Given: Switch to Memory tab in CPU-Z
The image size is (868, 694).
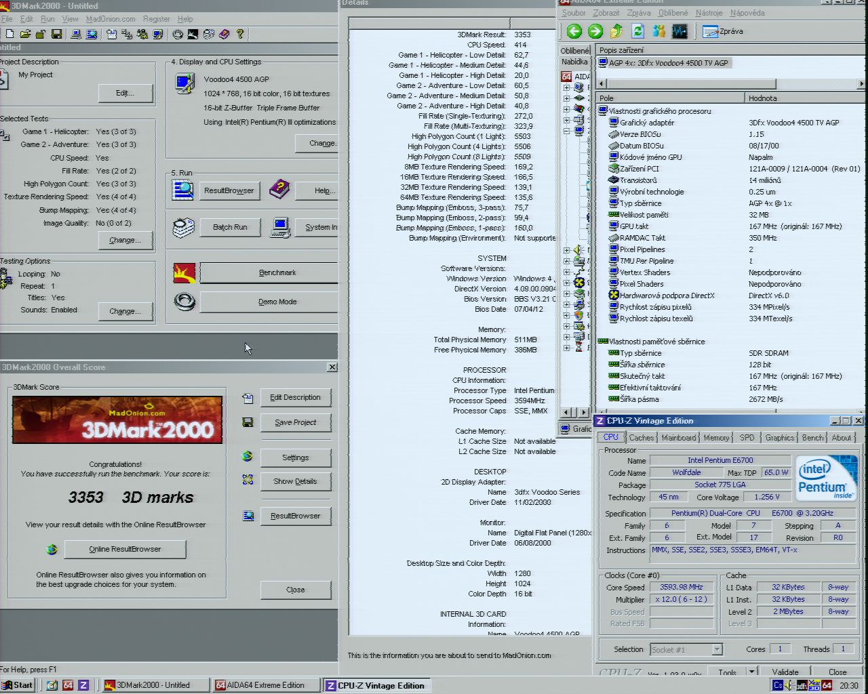Looking at the screenshot, I should point(717,438).
